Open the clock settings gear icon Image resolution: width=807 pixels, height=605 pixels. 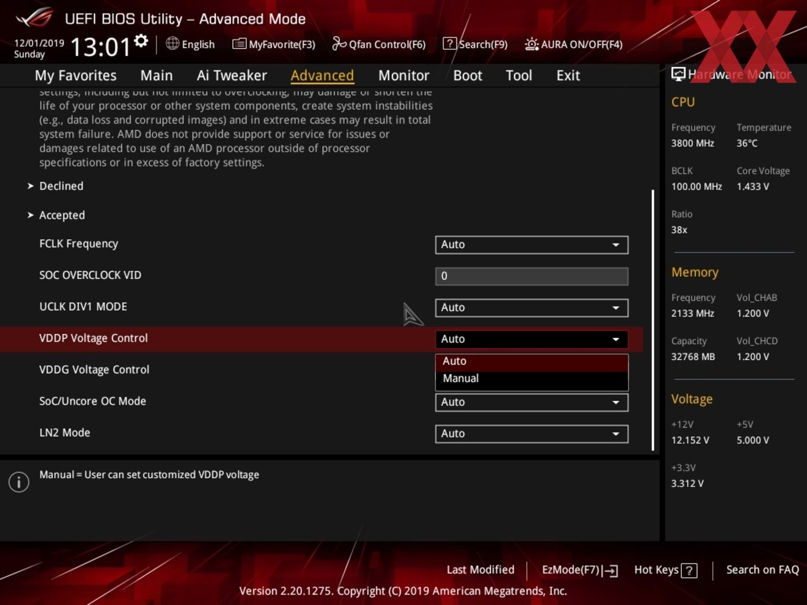tap(141, 40)
